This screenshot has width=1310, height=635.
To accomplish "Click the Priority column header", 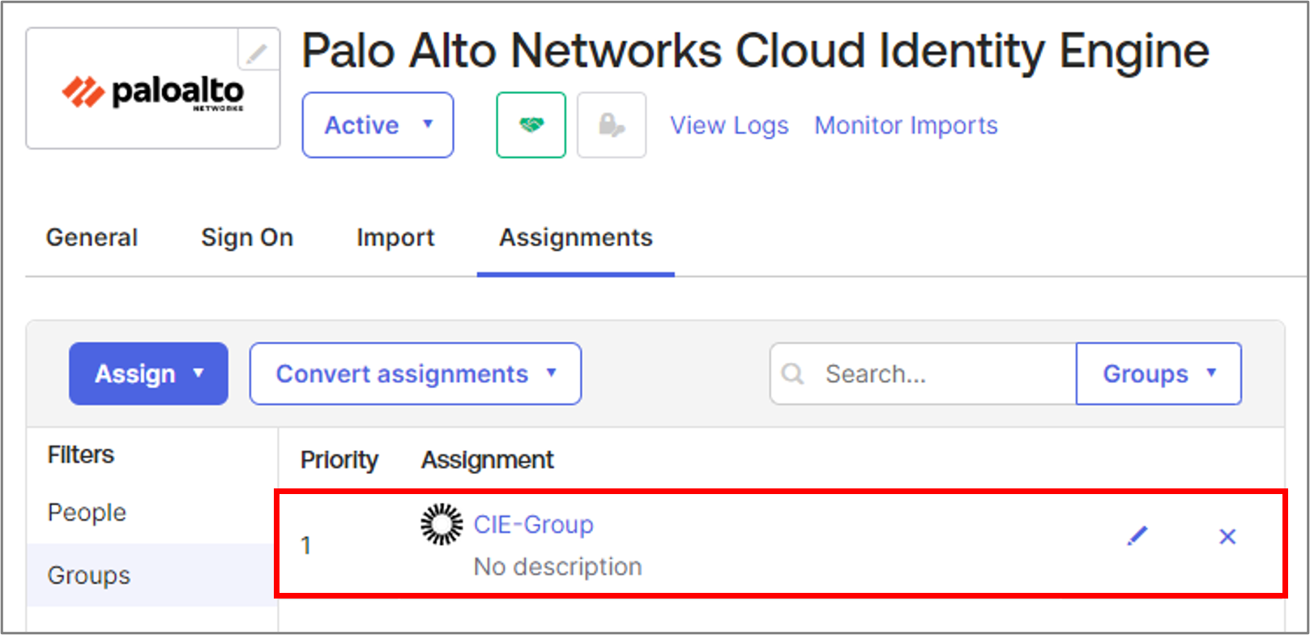I will coord(339,460).
